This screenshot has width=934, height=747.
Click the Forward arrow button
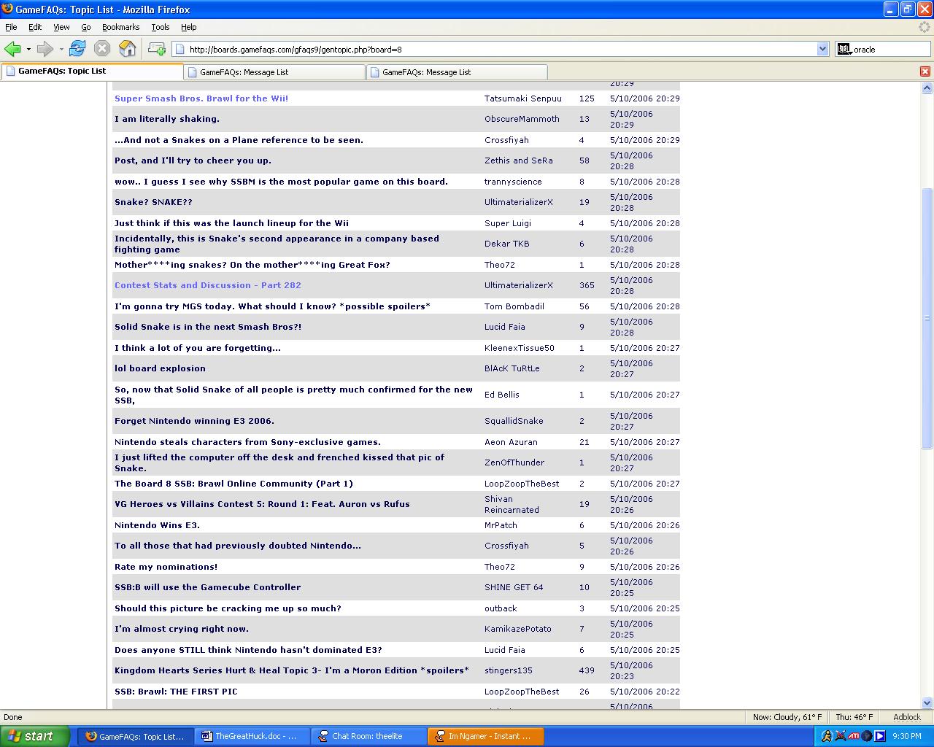(x=45, y=49)
